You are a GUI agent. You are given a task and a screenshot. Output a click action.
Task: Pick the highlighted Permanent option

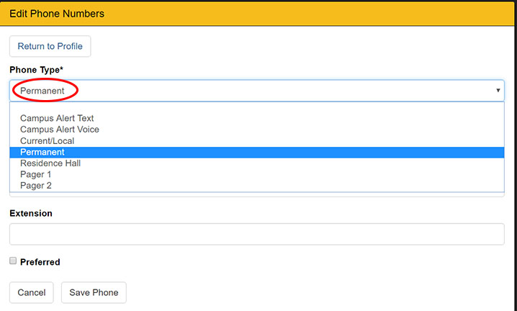pyautogui.click(x=257, y=152)
